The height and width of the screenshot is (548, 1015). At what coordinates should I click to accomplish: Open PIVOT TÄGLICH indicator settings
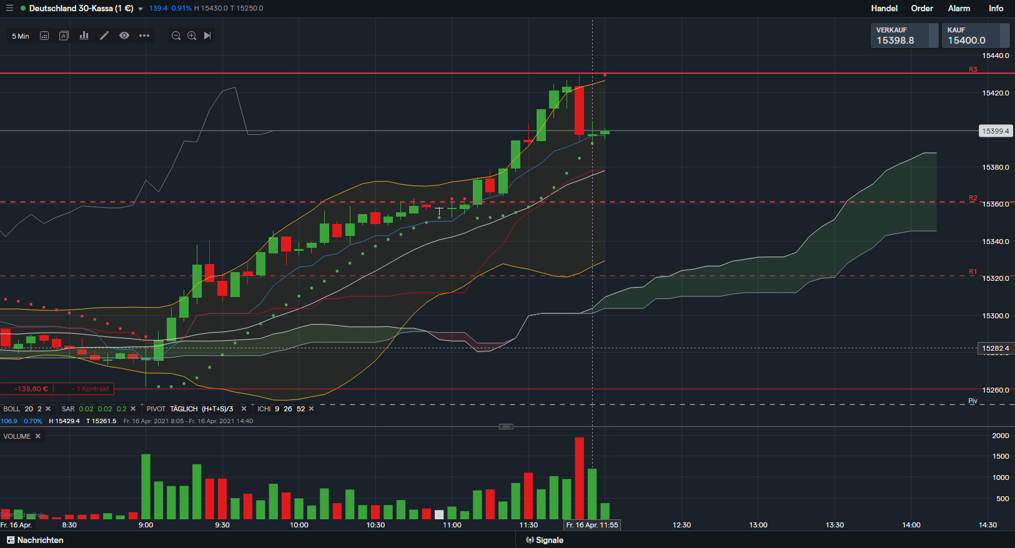(190, 409)
